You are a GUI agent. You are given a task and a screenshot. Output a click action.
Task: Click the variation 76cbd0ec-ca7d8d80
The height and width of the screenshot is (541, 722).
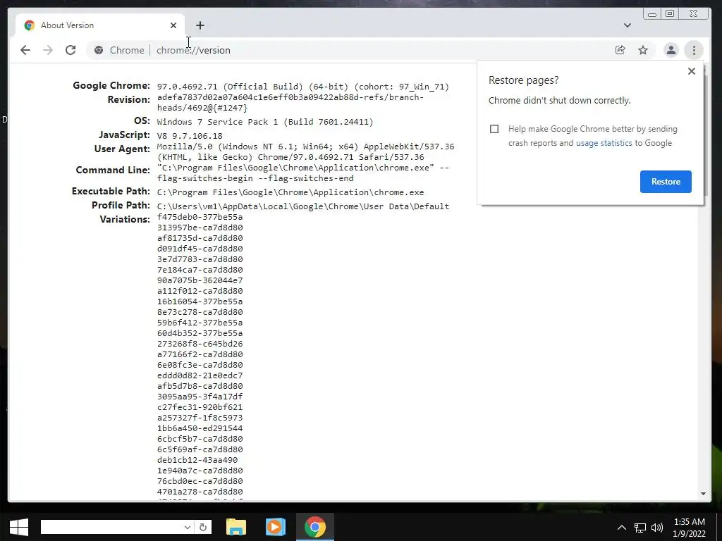click(200, 481)
